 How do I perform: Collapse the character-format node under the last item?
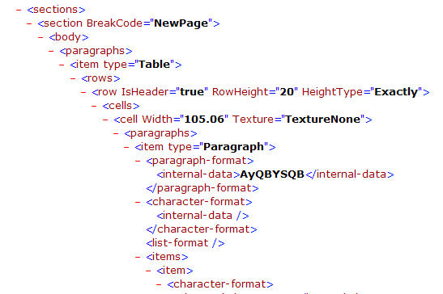pos(159,284)
